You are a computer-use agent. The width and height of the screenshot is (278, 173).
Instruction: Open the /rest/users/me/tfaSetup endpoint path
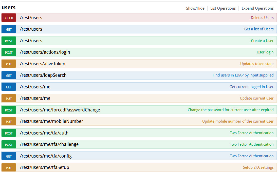44,167
